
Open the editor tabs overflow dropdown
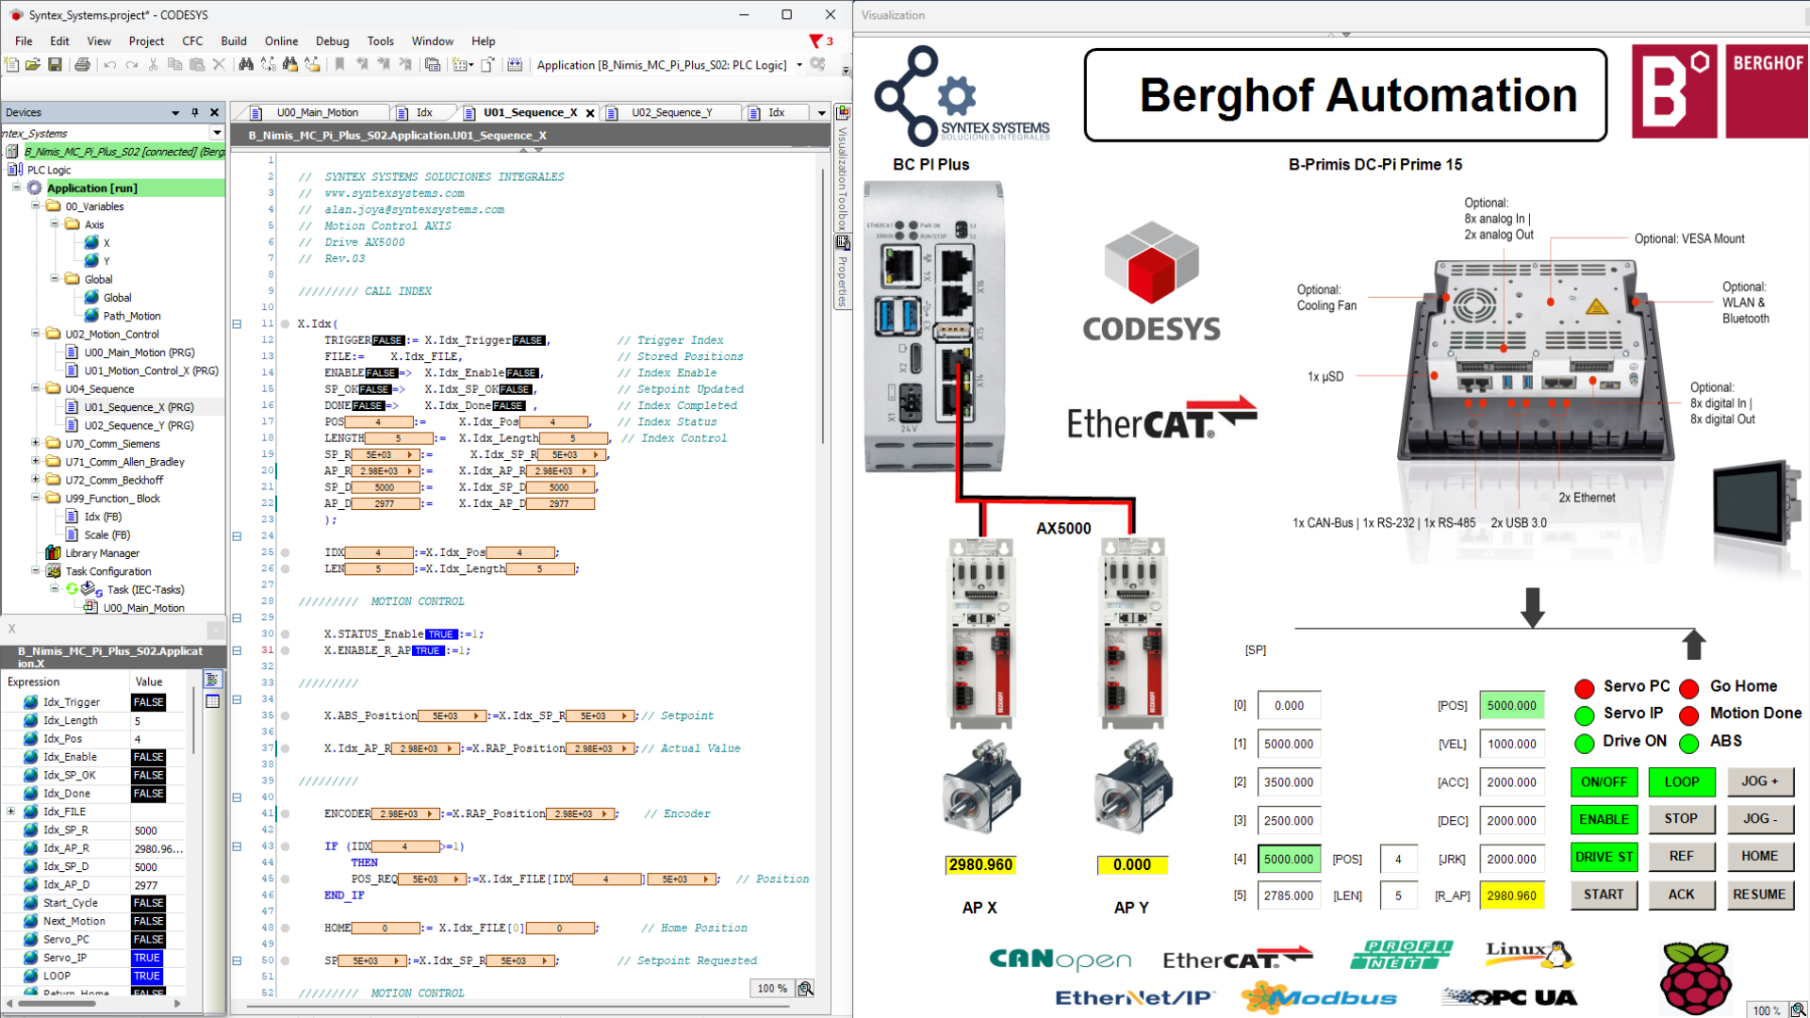tap(821, 113)
